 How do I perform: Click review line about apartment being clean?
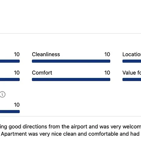[70, 134]
